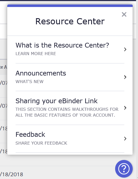Open the Feedback item

click(70, 139)
